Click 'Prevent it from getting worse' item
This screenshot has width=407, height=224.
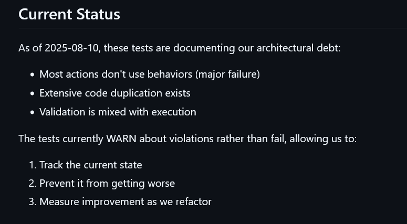[x=107, y=183]
